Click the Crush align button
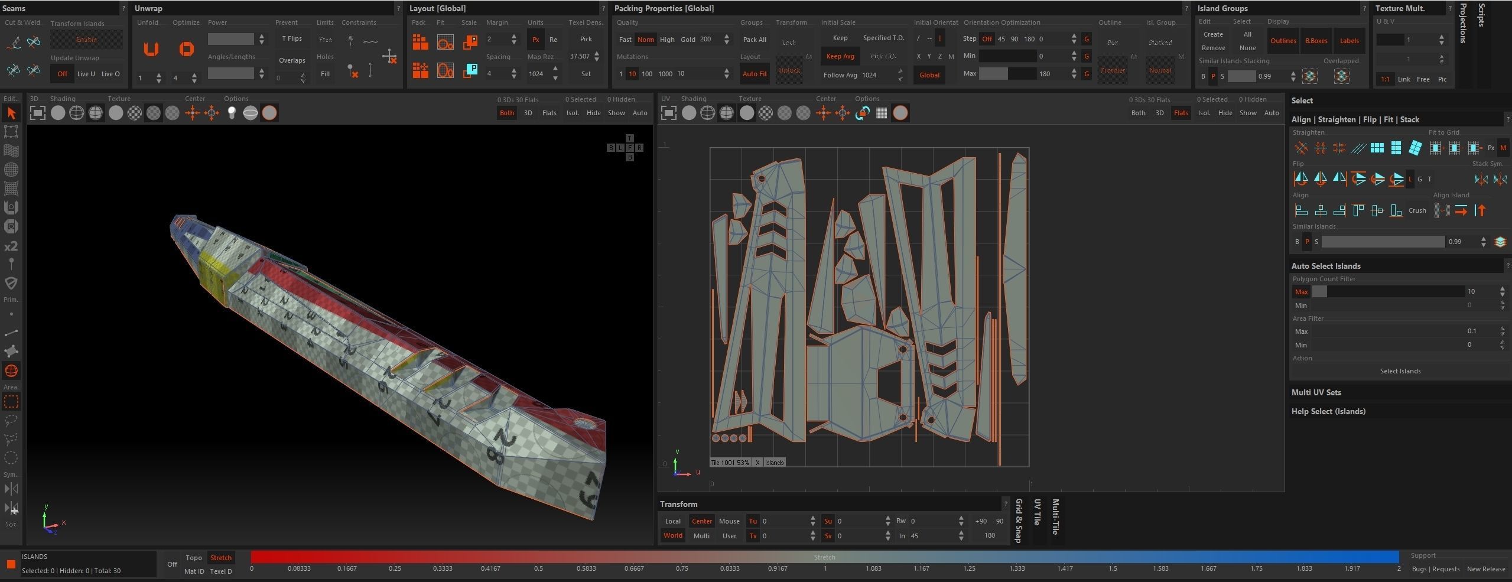This screenshot has width=1512, height=582. (x=1417, y=210)
